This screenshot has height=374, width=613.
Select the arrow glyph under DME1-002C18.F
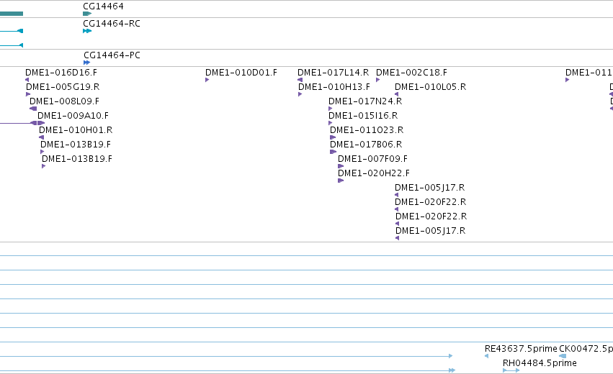pyautogui.click(x=377, y=80)
